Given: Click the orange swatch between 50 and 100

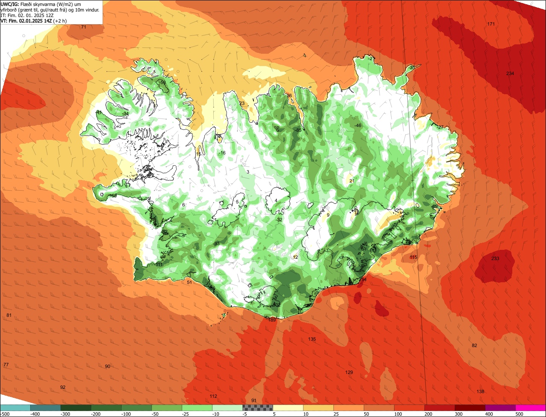Looking at the screenshot, I should [379, 408].
